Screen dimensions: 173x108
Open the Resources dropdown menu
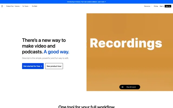tap(148, 6)
